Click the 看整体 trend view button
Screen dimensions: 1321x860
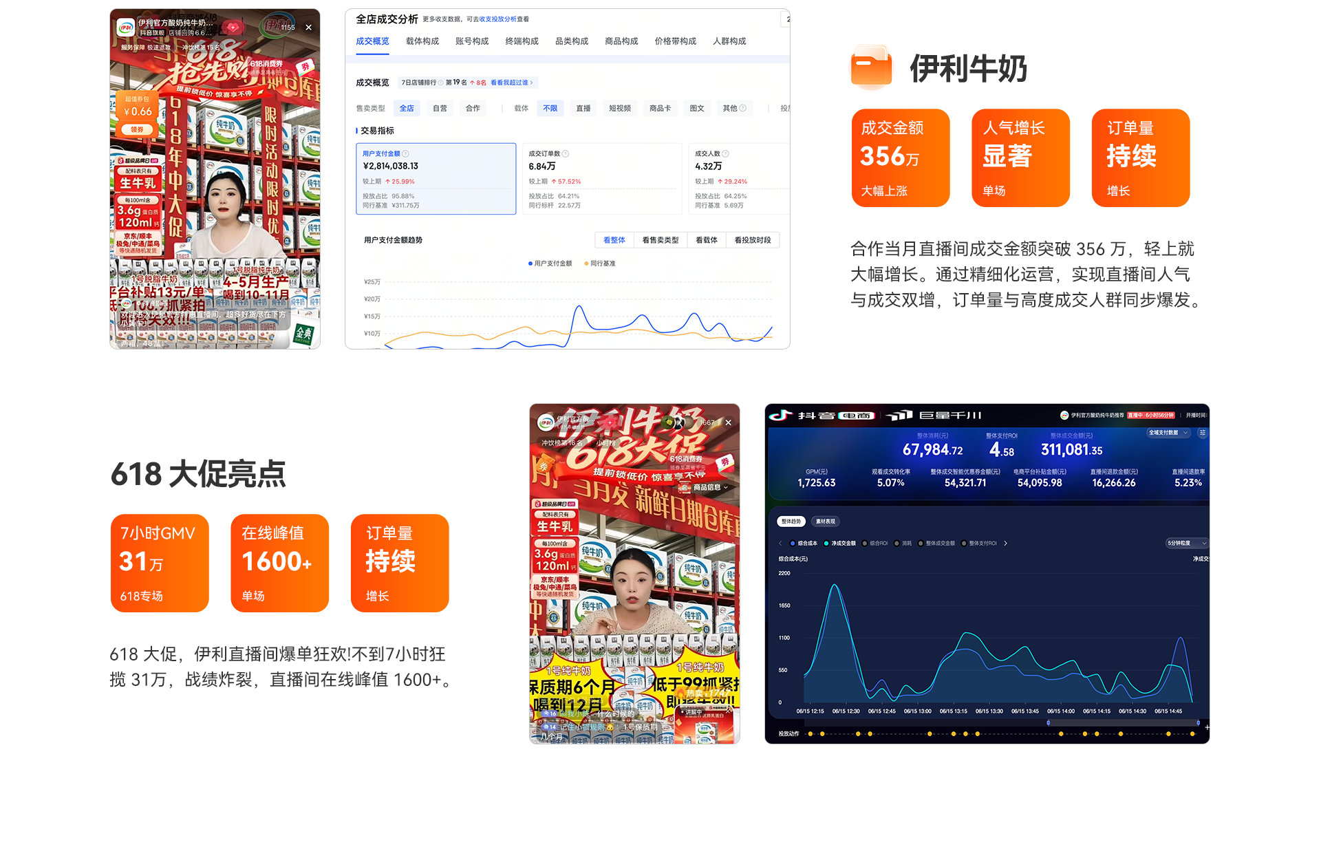[x=614, y=240]
